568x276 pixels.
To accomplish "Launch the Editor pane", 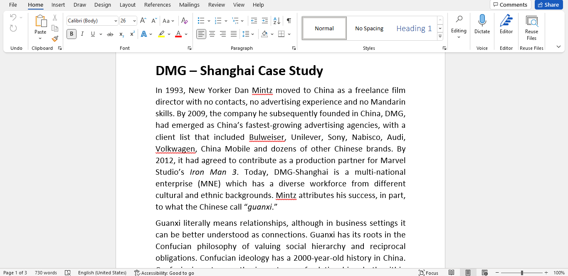I will [x=506, y=25].
